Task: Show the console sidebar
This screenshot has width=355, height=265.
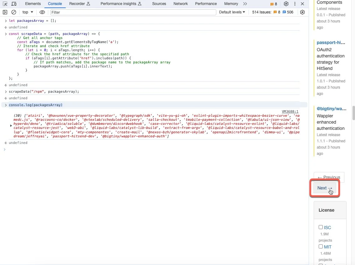Action: tap(5, 12)
